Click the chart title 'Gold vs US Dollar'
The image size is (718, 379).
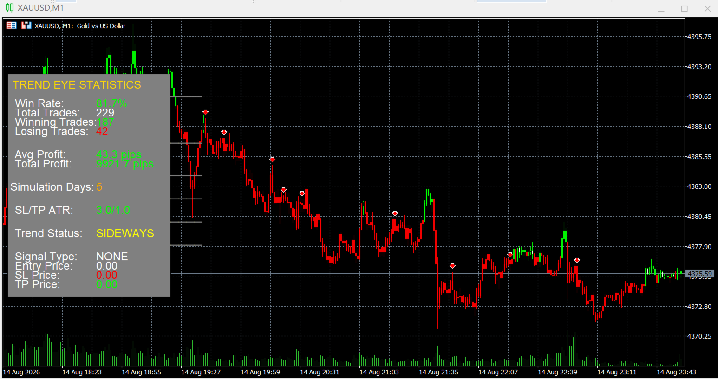[101, 26]
